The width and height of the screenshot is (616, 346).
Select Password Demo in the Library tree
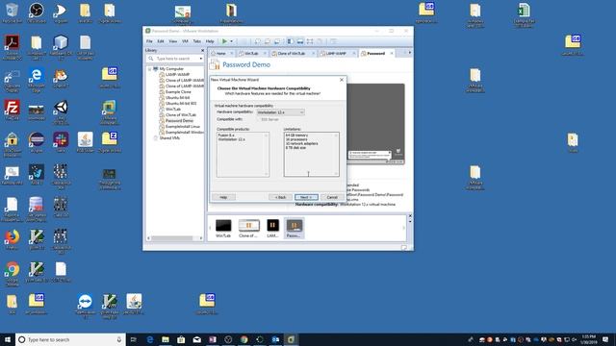179,121
